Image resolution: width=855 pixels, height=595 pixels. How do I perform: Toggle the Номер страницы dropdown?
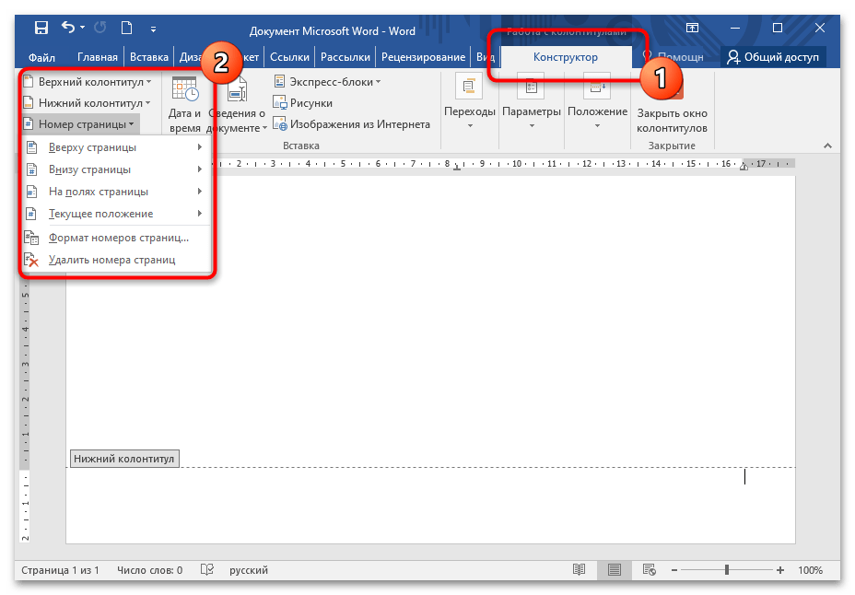[x=81, y=124]
